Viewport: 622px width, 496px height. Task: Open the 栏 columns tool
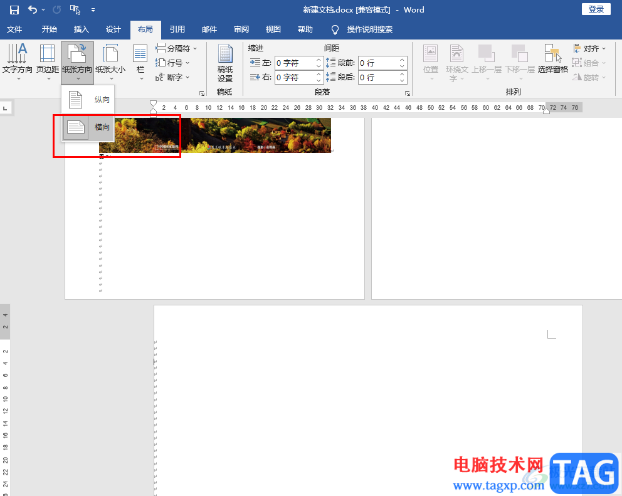click(x=140, y=62)
